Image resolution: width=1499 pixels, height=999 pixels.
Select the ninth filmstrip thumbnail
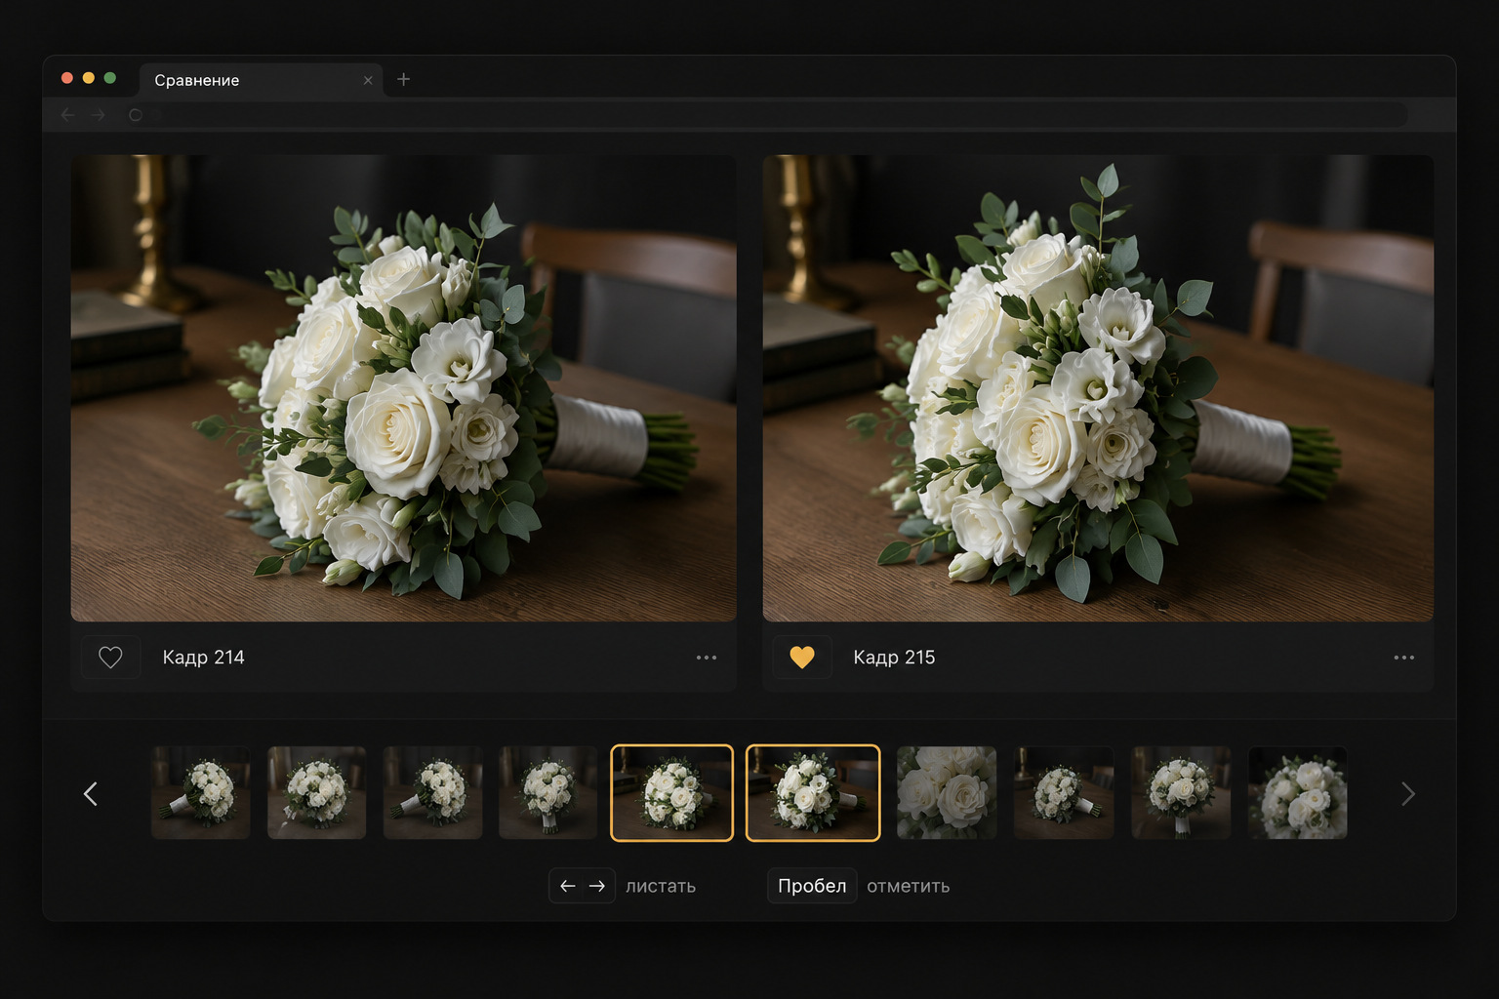(1181, 793)
